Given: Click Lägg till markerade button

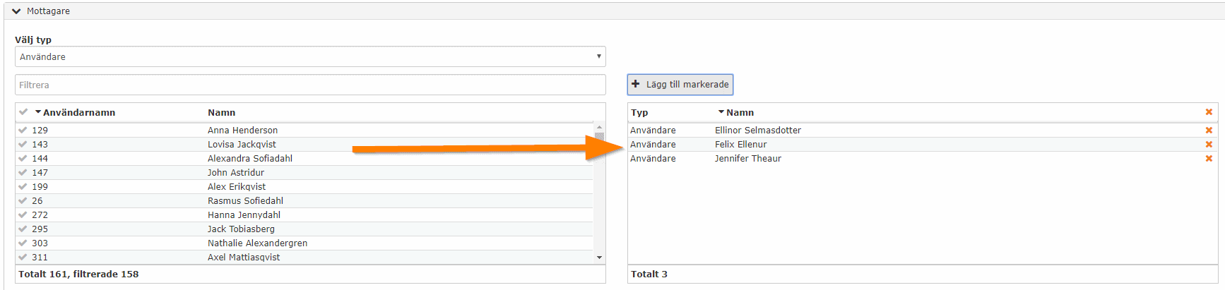Looking at the screenshot, I should pos(680,85).
